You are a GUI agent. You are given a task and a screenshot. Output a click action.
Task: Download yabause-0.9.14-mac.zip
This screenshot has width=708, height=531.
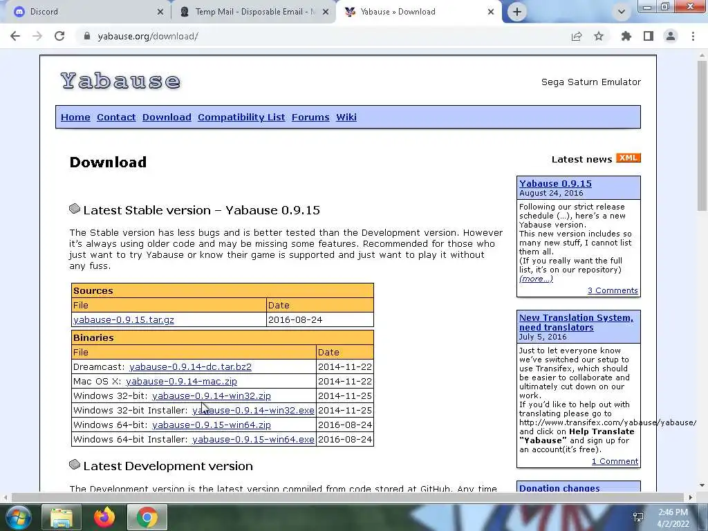[x=181, y=381]
